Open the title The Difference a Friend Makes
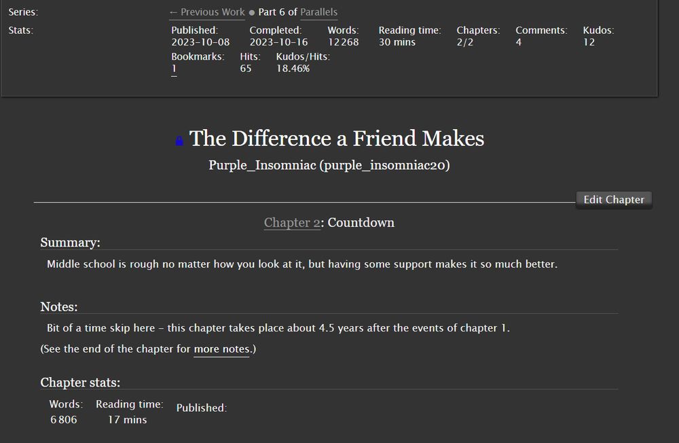679x443 pixels. (x=337, y=139)
